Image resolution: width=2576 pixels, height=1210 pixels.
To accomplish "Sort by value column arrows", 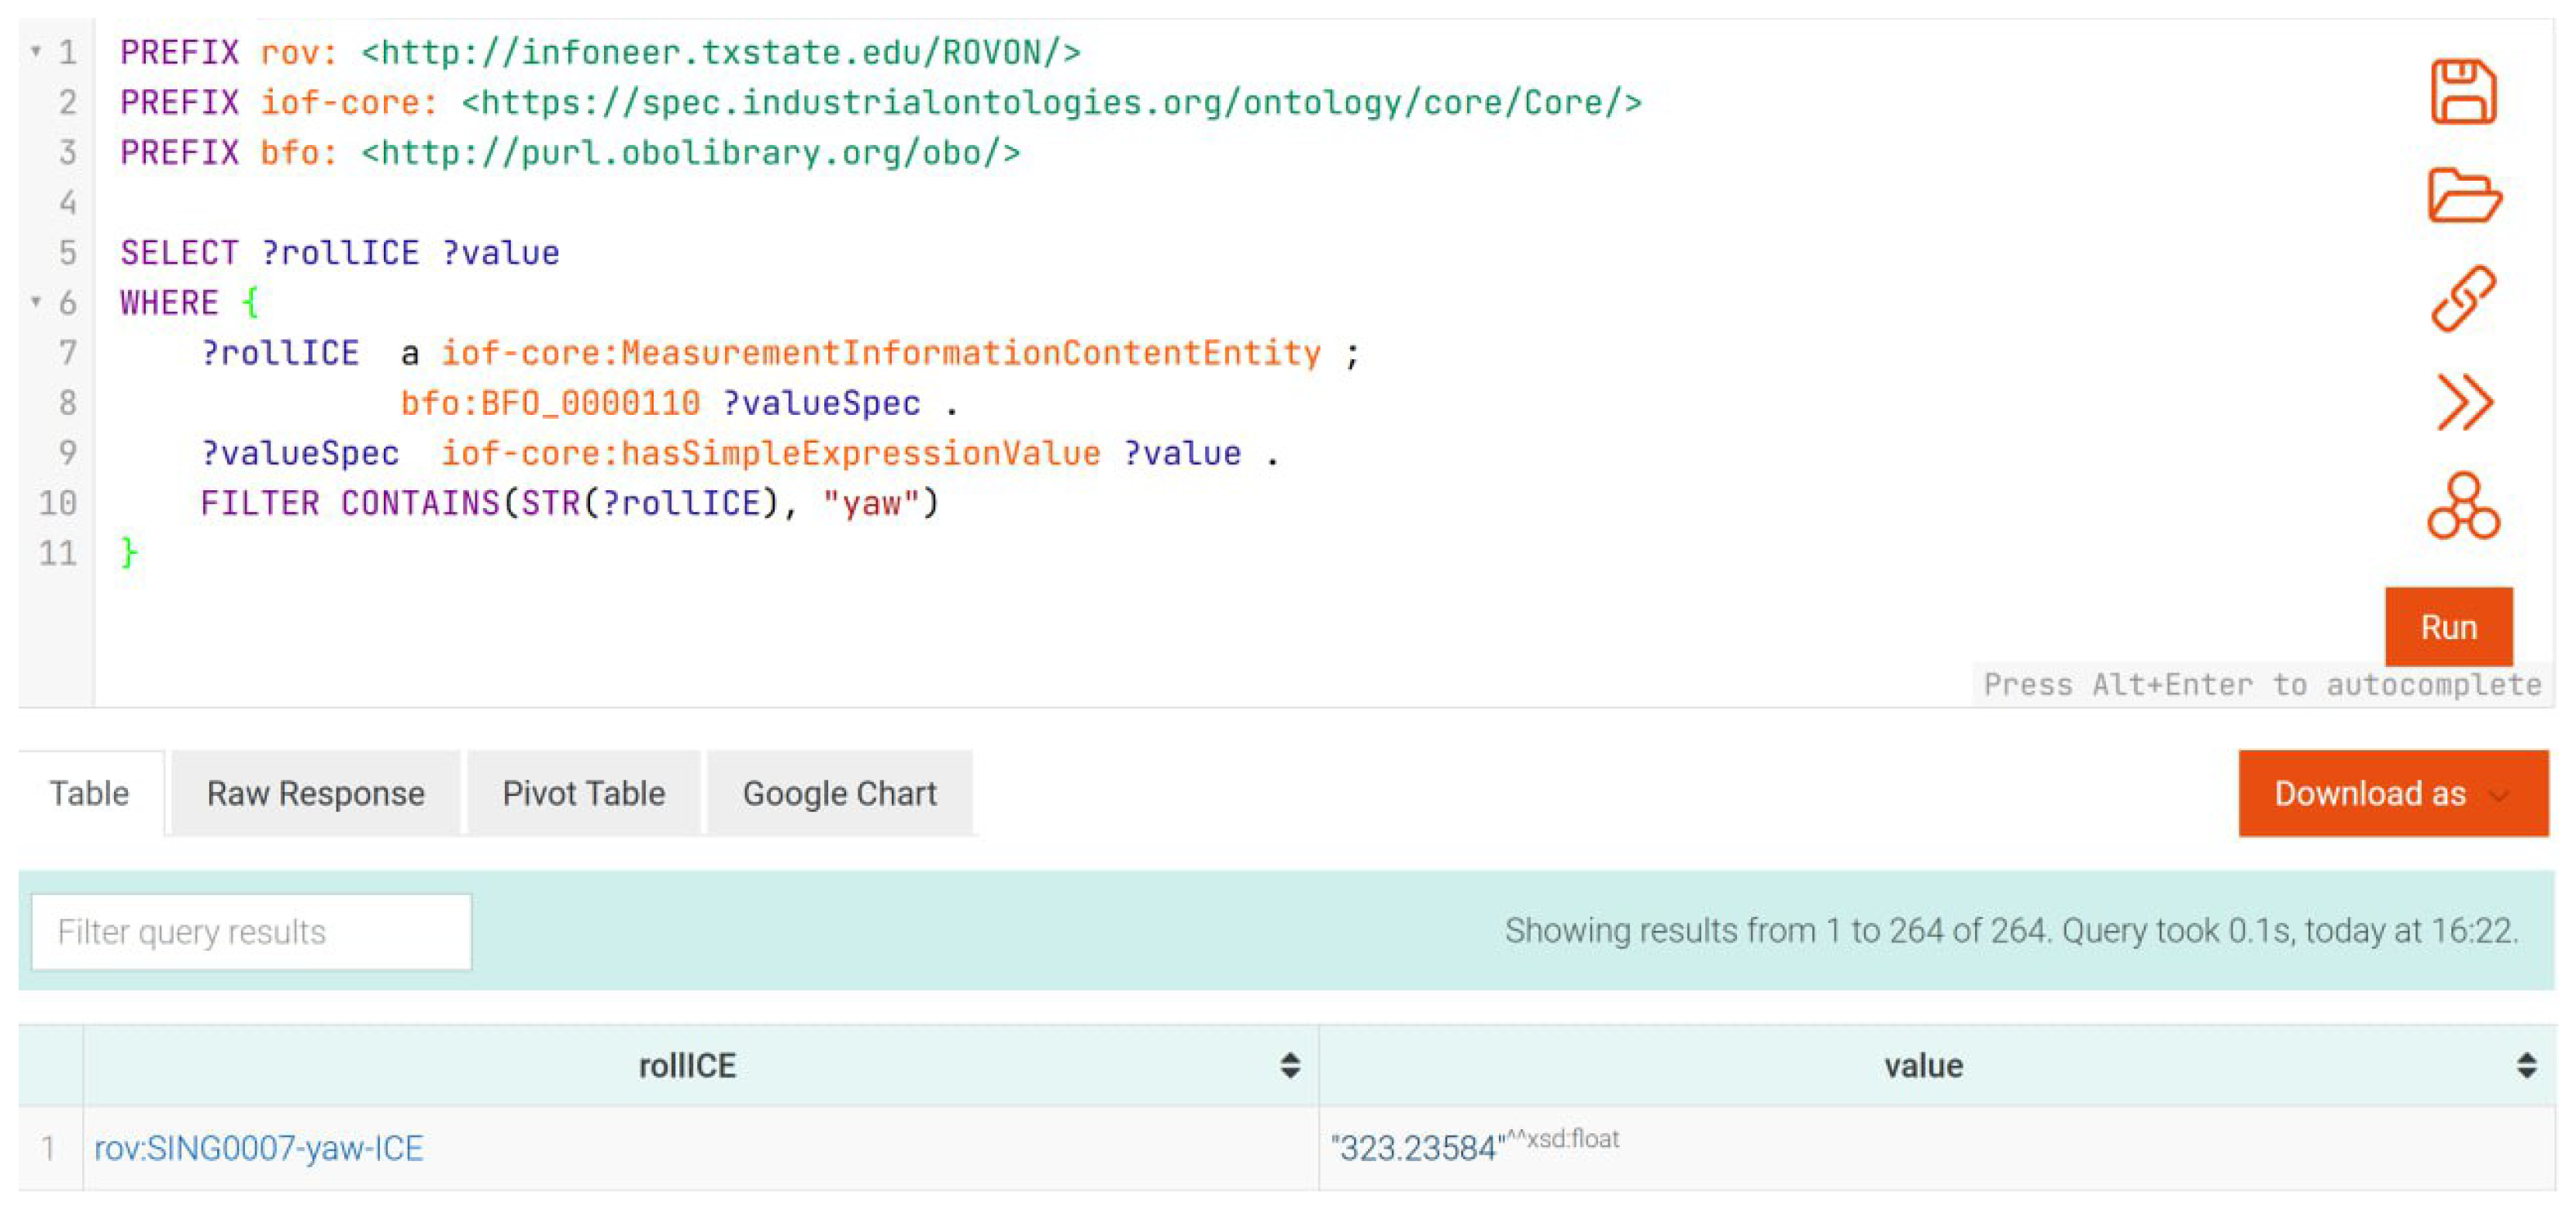I will pos(2526,1065).
